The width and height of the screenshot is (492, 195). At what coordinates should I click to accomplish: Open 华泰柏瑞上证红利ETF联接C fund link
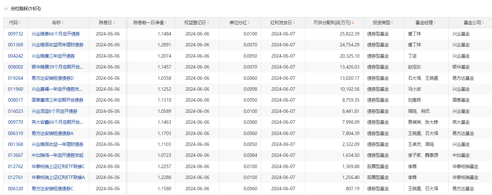(x=58, y=166)
